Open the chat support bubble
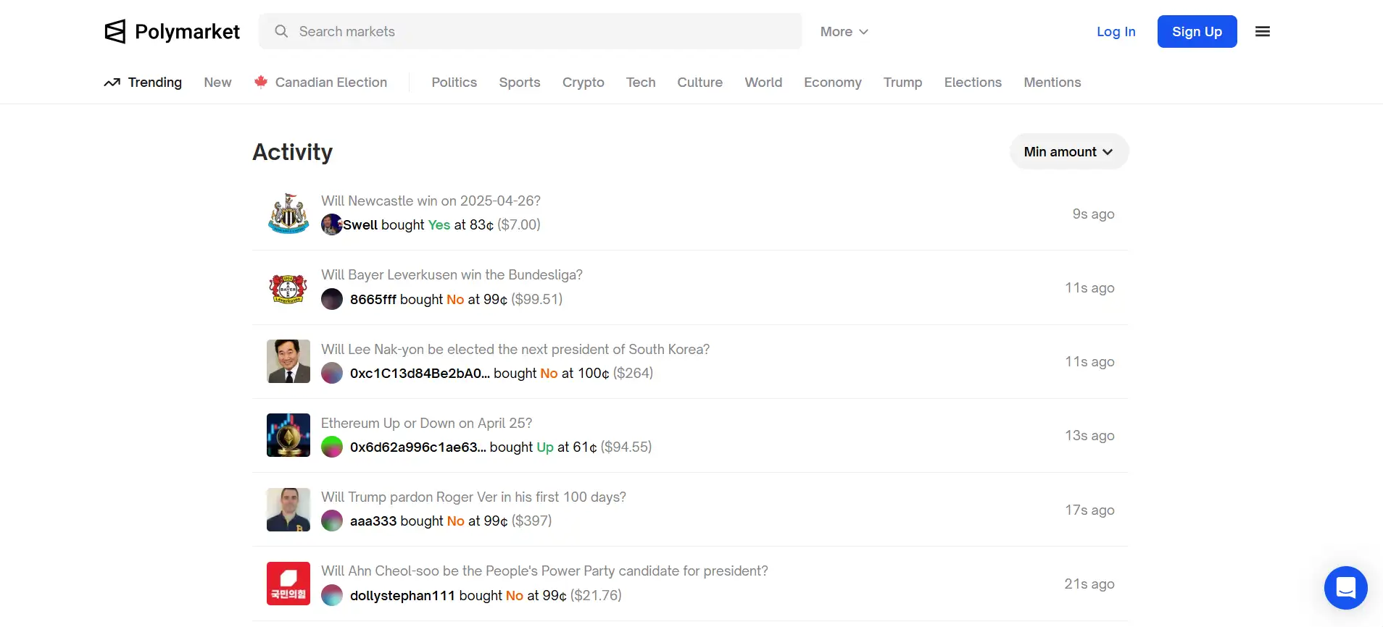This screenshot has width=1383, height=627. 1345,587
